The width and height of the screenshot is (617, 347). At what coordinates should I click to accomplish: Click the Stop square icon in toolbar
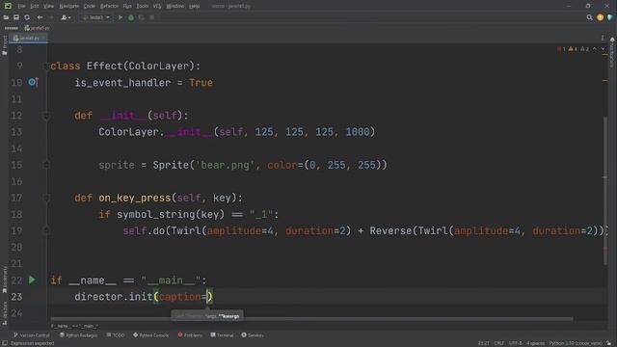(152, 17)
